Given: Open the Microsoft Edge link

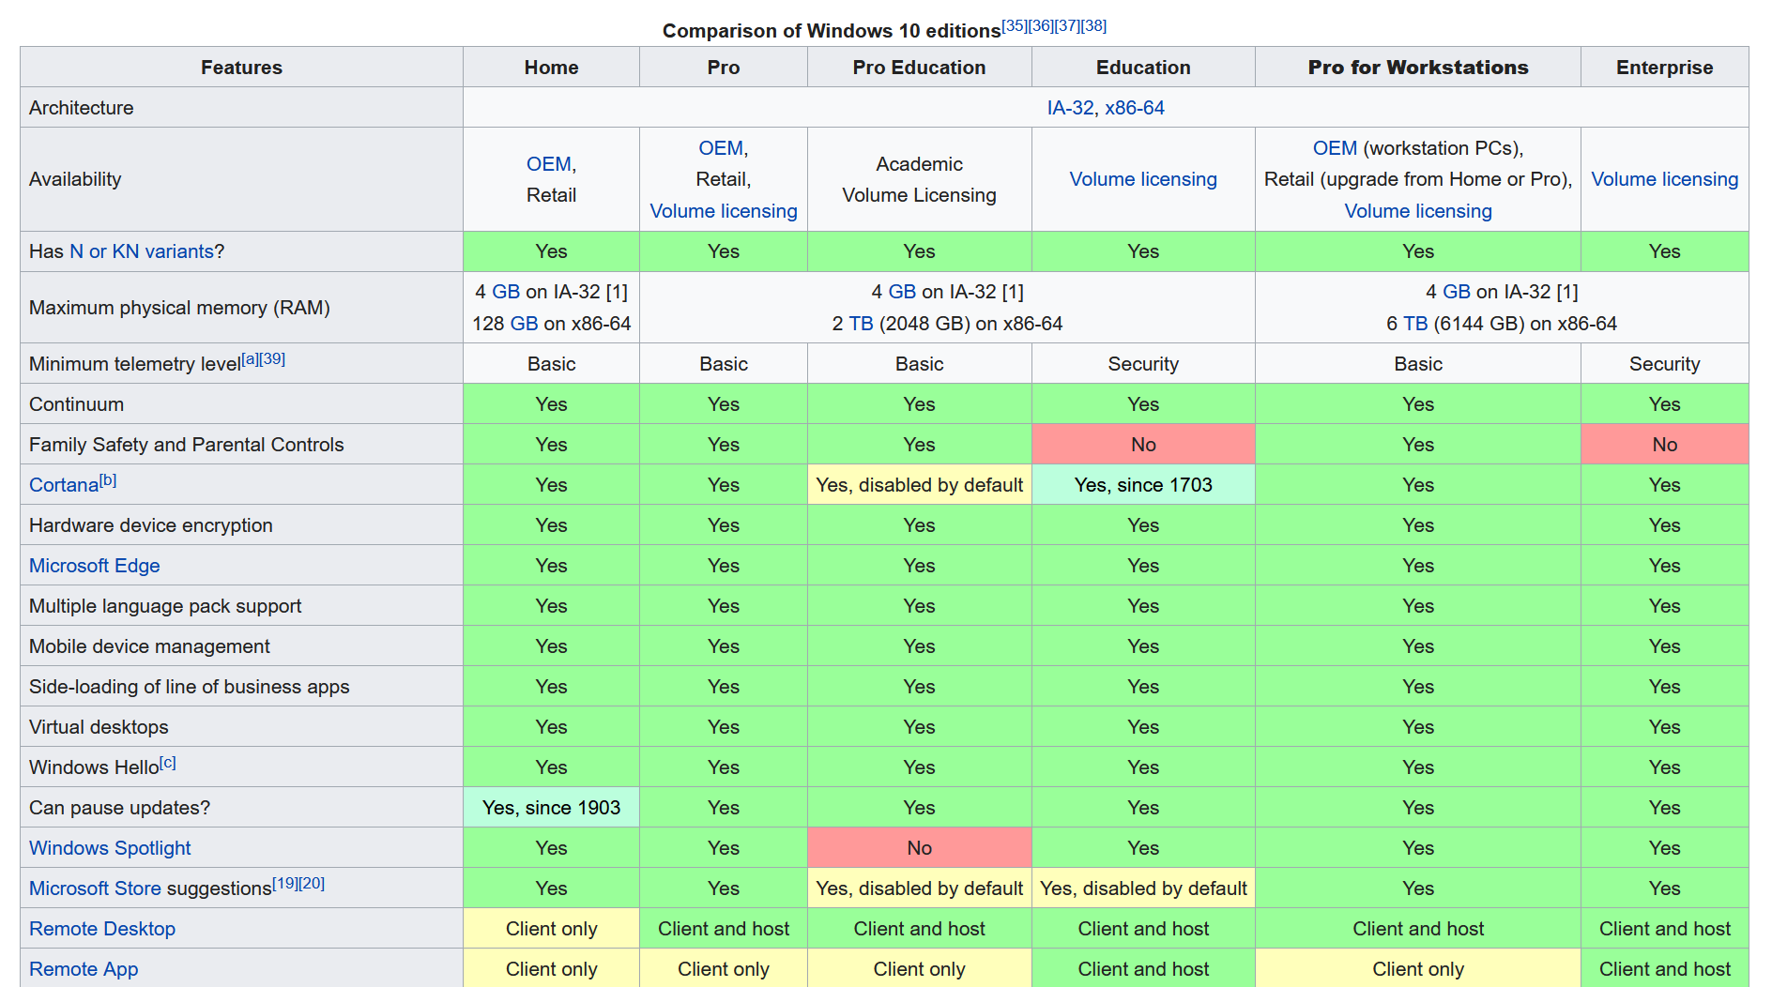Looking at the screenshot, I should pos(95,566).
